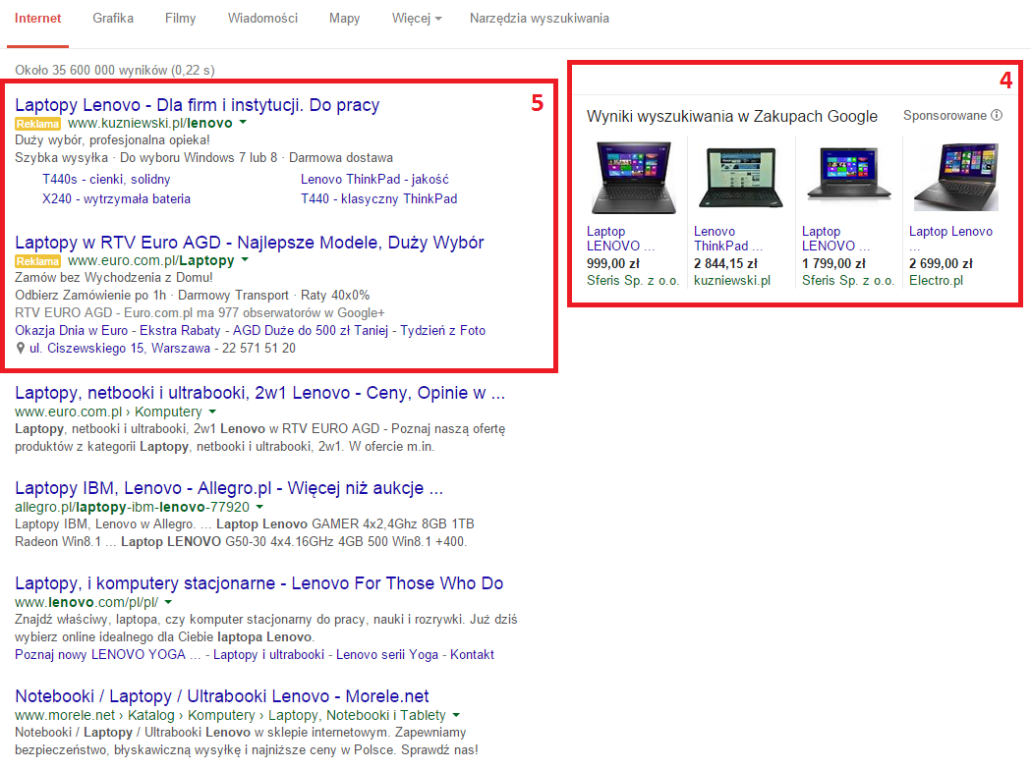Click the Reklama badge for euro.com.pl ad

37,261
